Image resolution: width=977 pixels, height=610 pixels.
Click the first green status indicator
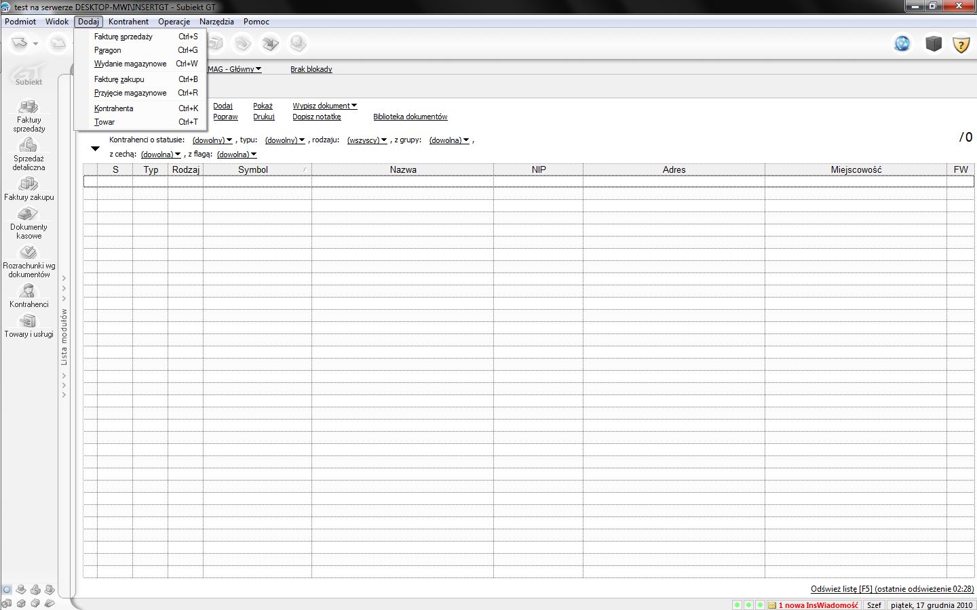point(737,605)
